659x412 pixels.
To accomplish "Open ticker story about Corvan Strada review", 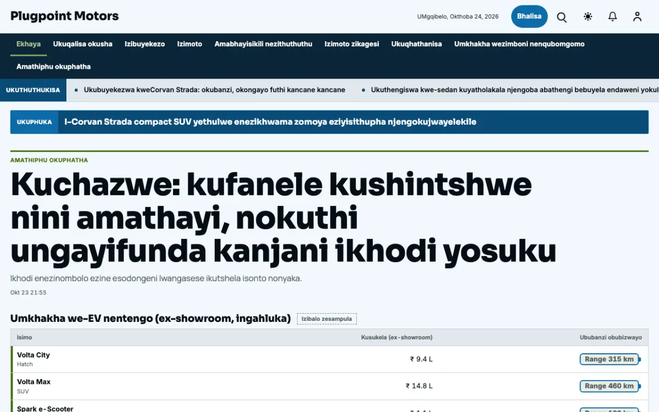I will [x=215, y=90].
